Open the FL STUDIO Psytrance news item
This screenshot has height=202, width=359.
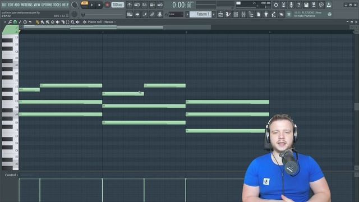tap(308, 14)
